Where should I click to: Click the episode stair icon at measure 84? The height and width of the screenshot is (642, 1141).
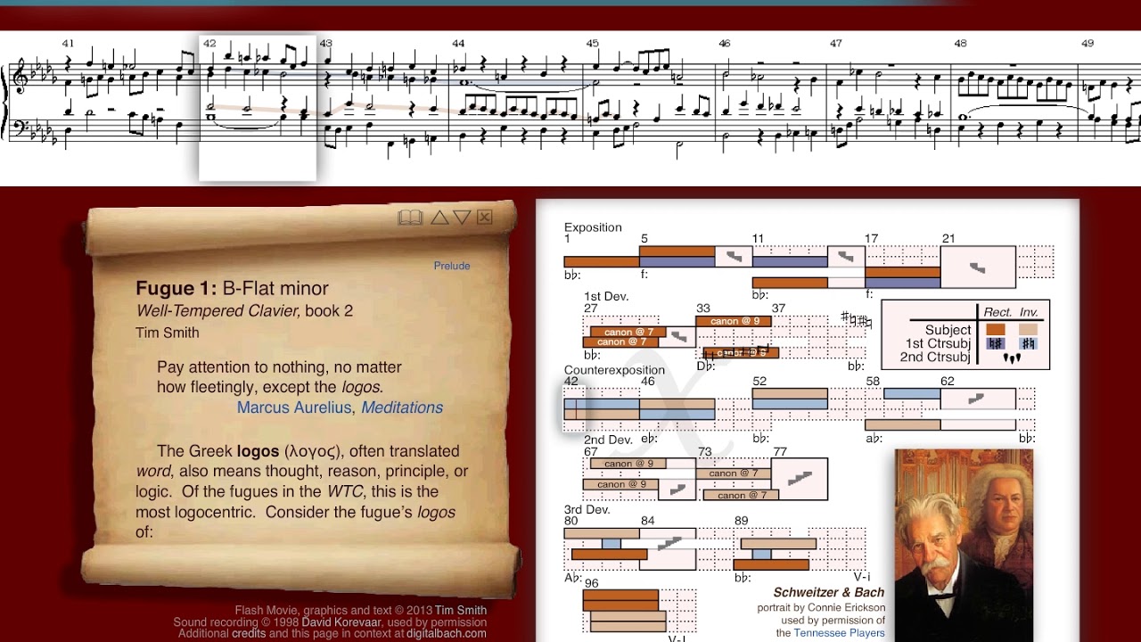[668, 543]
